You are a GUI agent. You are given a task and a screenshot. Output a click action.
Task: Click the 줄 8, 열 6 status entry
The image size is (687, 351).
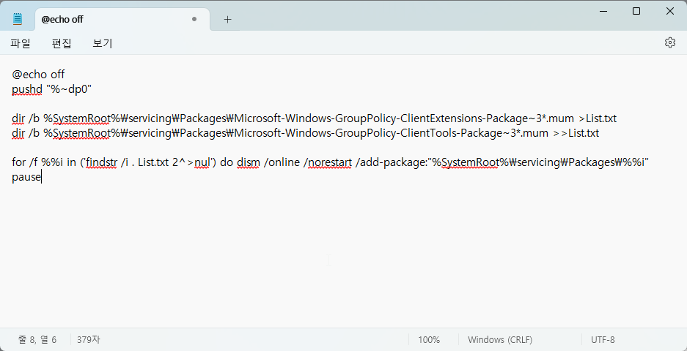pos(37,339)
